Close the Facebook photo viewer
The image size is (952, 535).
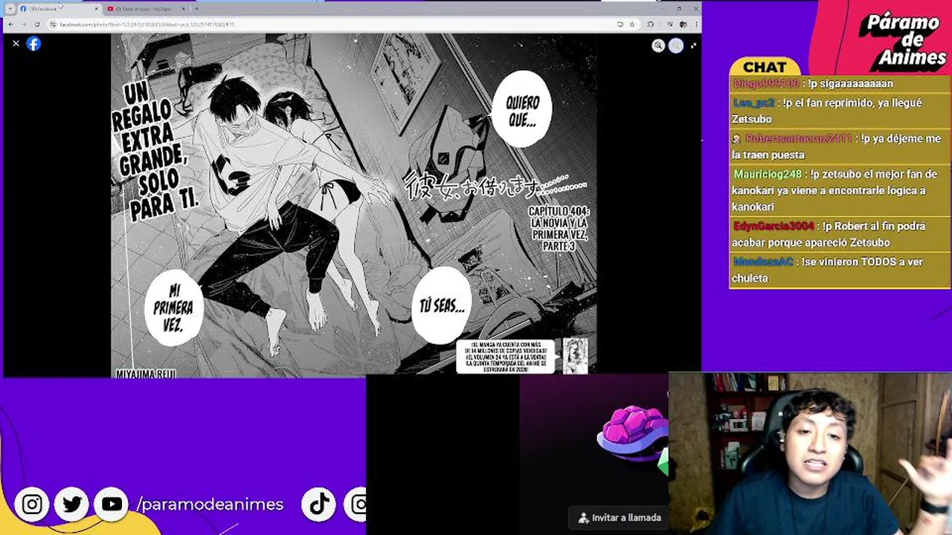tap(16, 44)
